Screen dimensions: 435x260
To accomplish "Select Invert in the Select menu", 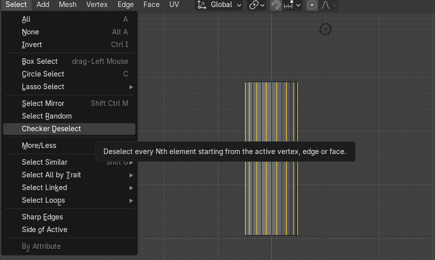I will pyautogui.click(x=32, y=45).
